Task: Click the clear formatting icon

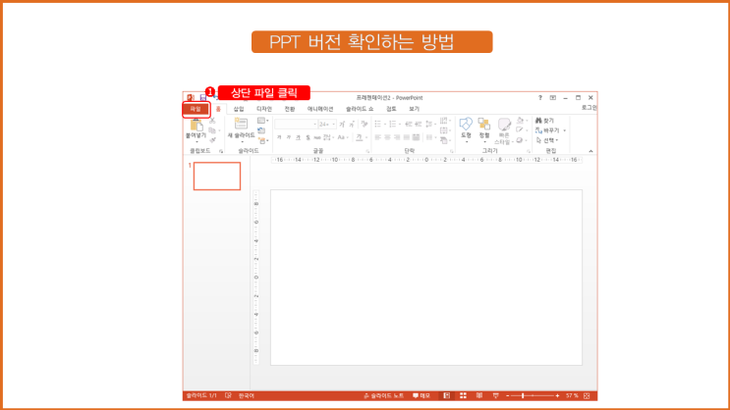Action: [x=365, y=124]
